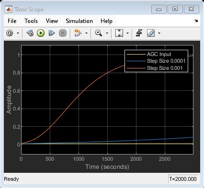Click the 0.4 y-axis tick label
The width and height of the screenshot is (204, 188).
point(16,109)
